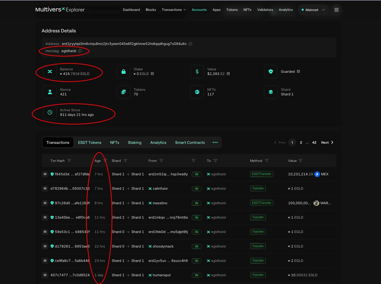Preview transaction 97c26d0 with eye icon
The image size is (381, 284).
click(x=45, y=203)
